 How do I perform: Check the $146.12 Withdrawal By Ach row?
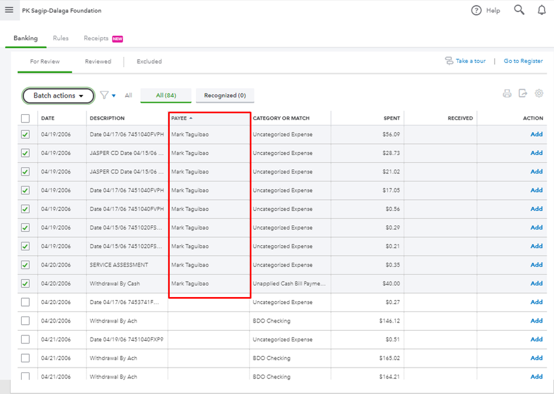tap(26, 321)
